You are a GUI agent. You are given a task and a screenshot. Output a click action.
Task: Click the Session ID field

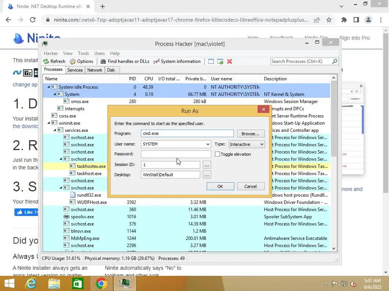[x=171, y=165]
